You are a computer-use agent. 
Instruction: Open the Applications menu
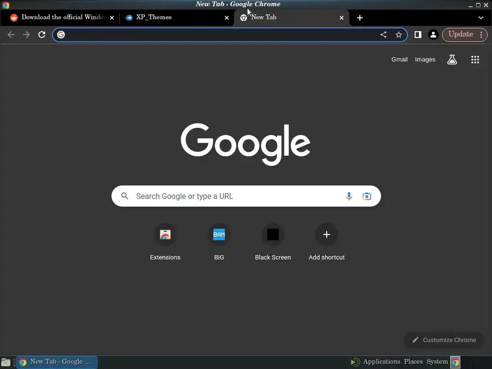381,362
